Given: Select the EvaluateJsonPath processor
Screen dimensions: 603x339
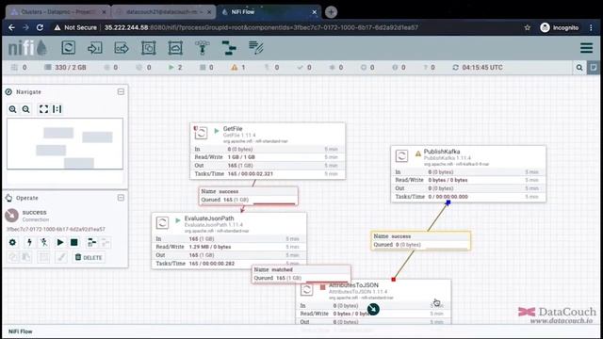Looking at the screenshot, I should [x=229, y=241].
